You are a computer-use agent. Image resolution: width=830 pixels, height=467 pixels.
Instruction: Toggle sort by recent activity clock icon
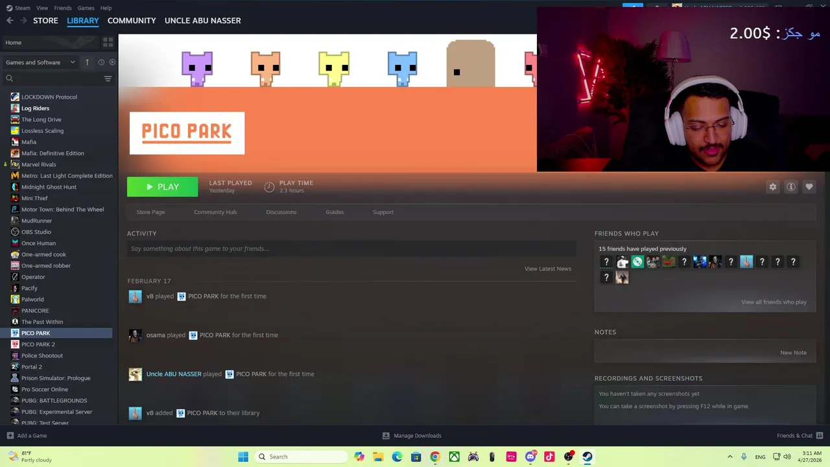[x=101, y=62]
